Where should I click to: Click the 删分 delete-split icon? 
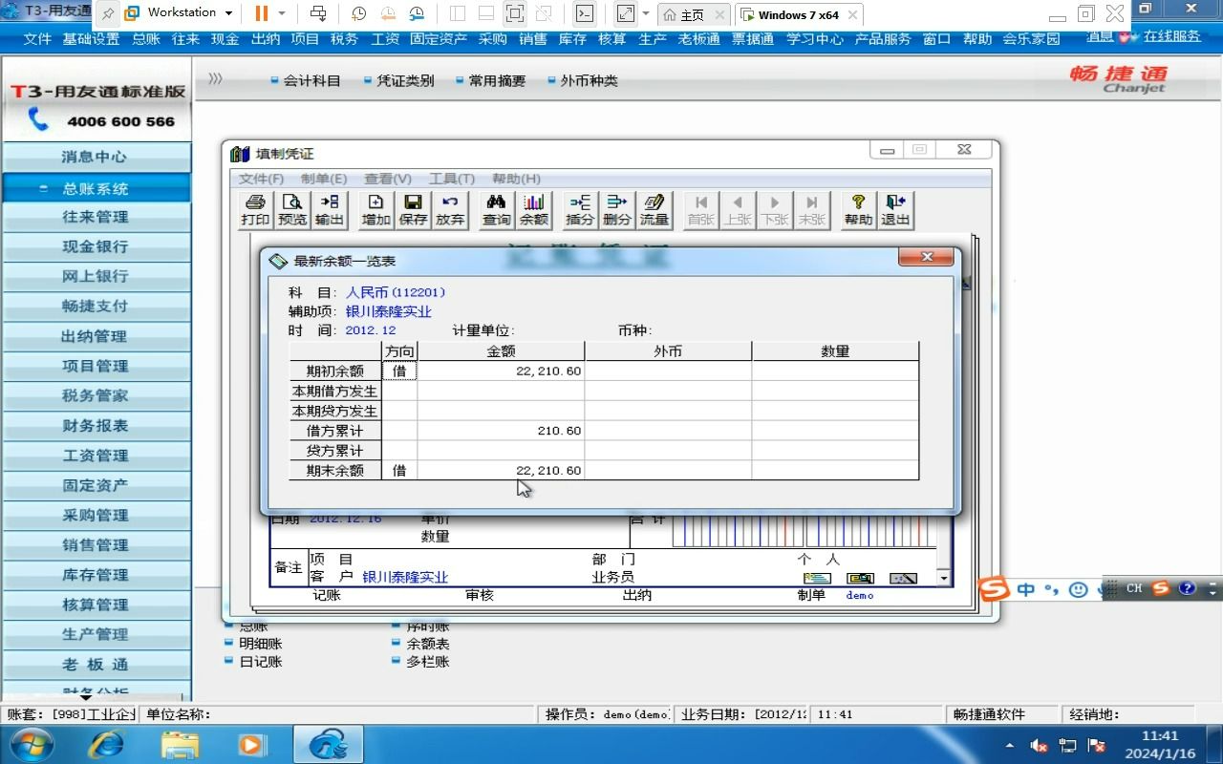pos(616,209)
